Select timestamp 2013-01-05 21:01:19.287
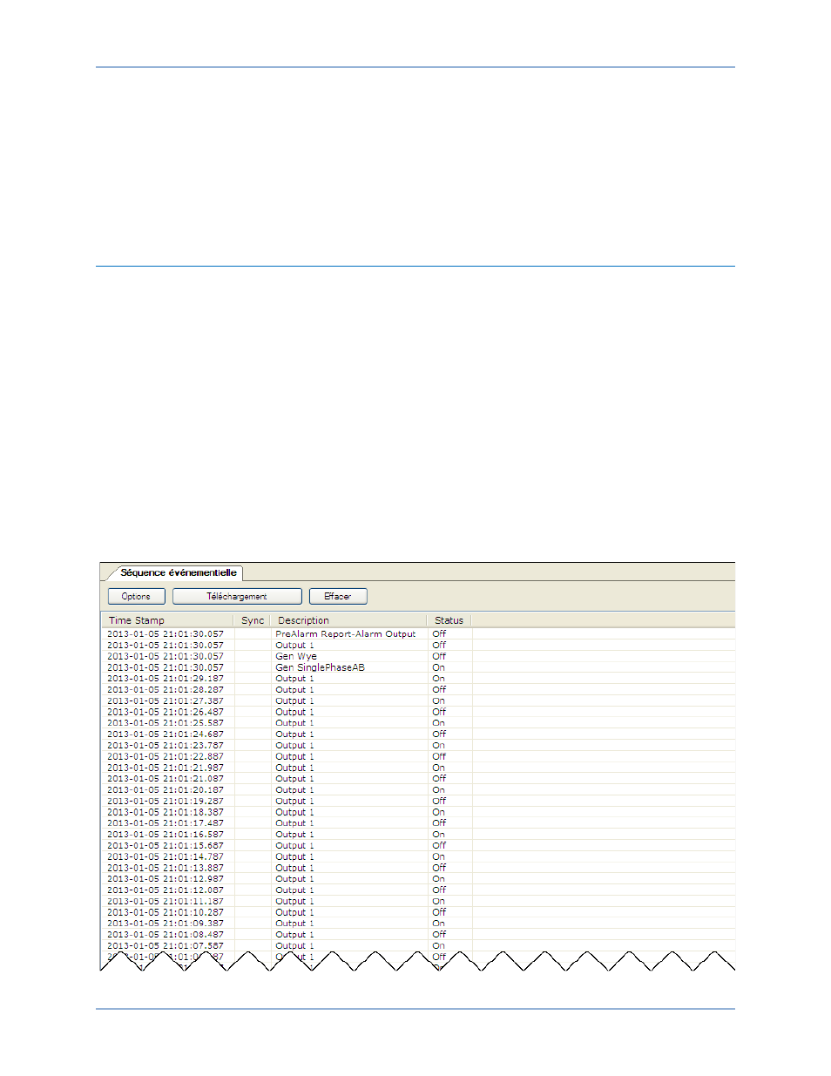 click(166, 801)
